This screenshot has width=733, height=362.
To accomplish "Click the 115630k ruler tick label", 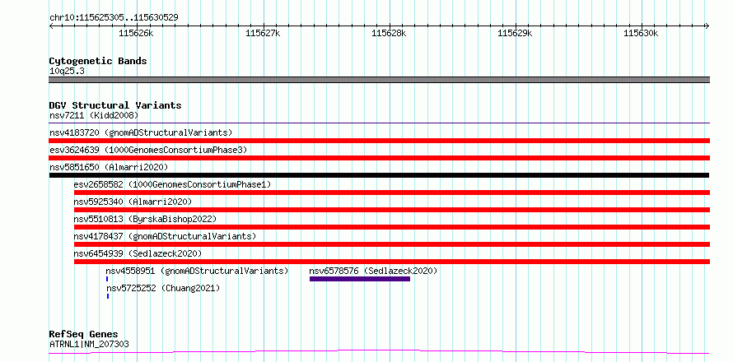I will 641,33.
